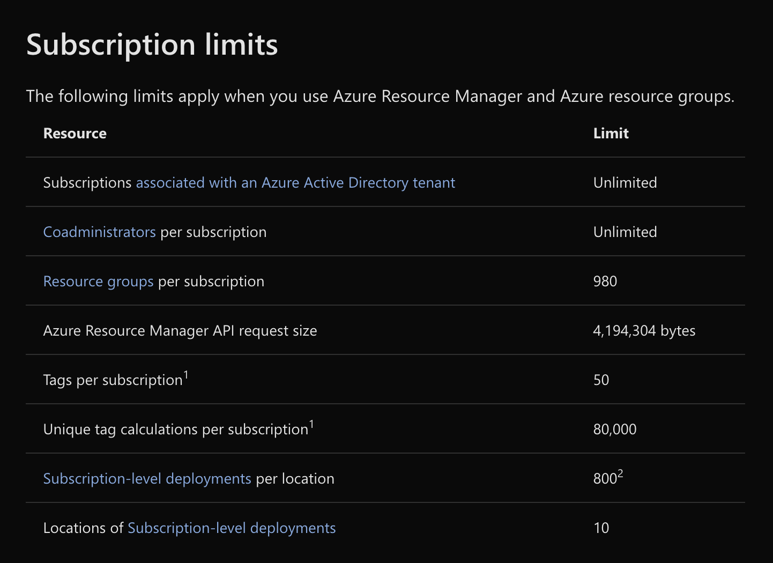Click the '800' deployments limit value
This screenshot has height=563, width=773.
(608, 478)
